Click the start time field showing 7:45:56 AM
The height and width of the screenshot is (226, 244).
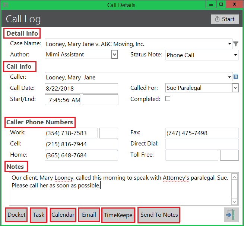[x=63, y=100]
